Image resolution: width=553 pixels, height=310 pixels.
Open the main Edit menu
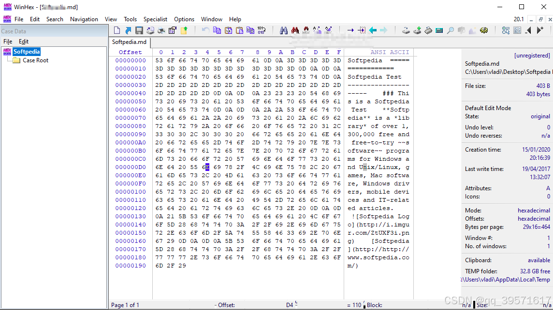35,19
